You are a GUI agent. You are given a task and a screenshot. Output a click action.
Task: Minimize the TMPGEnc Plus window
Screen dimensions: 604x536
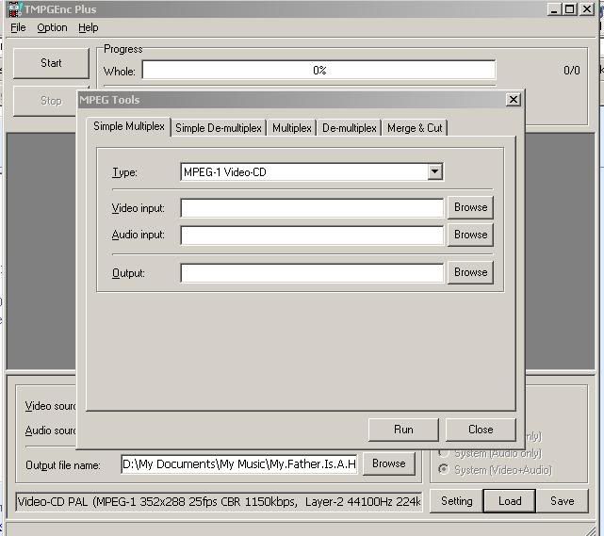coord(553,8)
